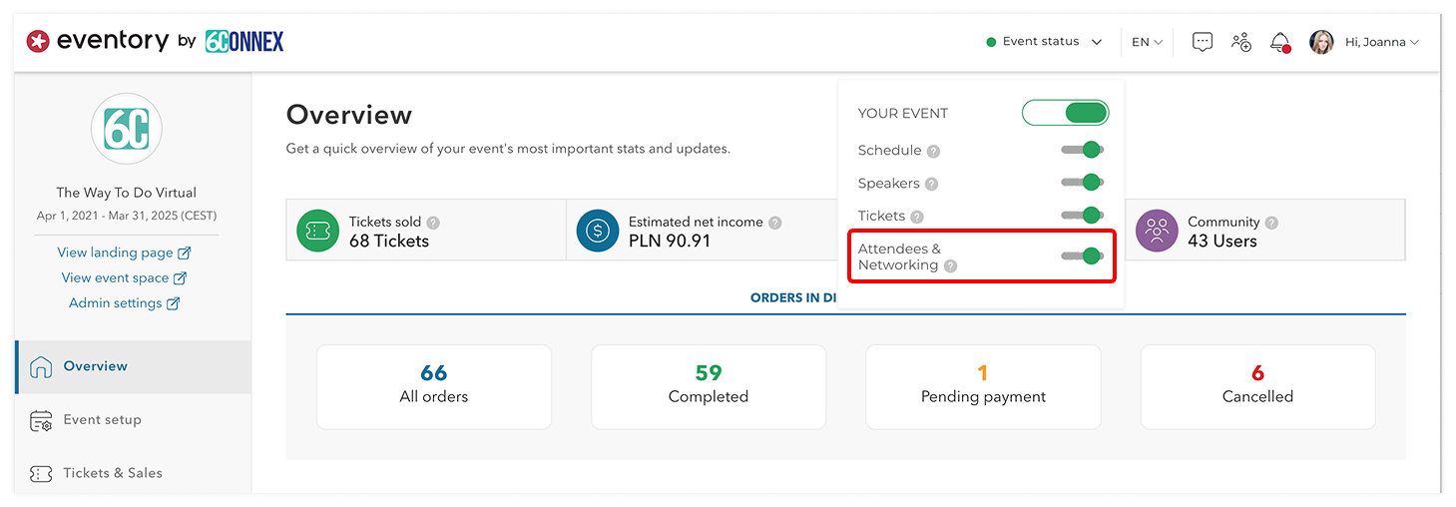Image resolution: width=1456 pixels, height=507 pixels.
Task: Toggle the YOUR EVENT main switch
Action: 1065,113
